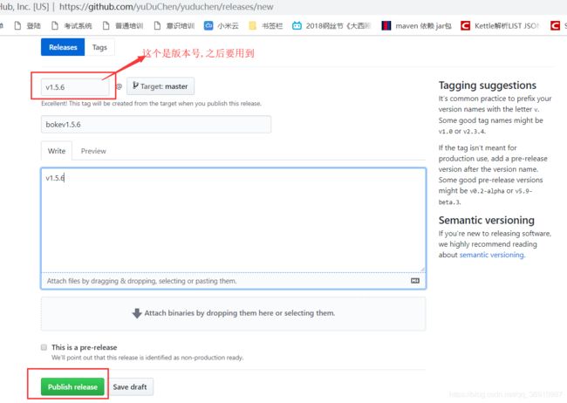This screenshot has width=567, height=403.
Task: Click the Publish release button
Action: point(72,386)
